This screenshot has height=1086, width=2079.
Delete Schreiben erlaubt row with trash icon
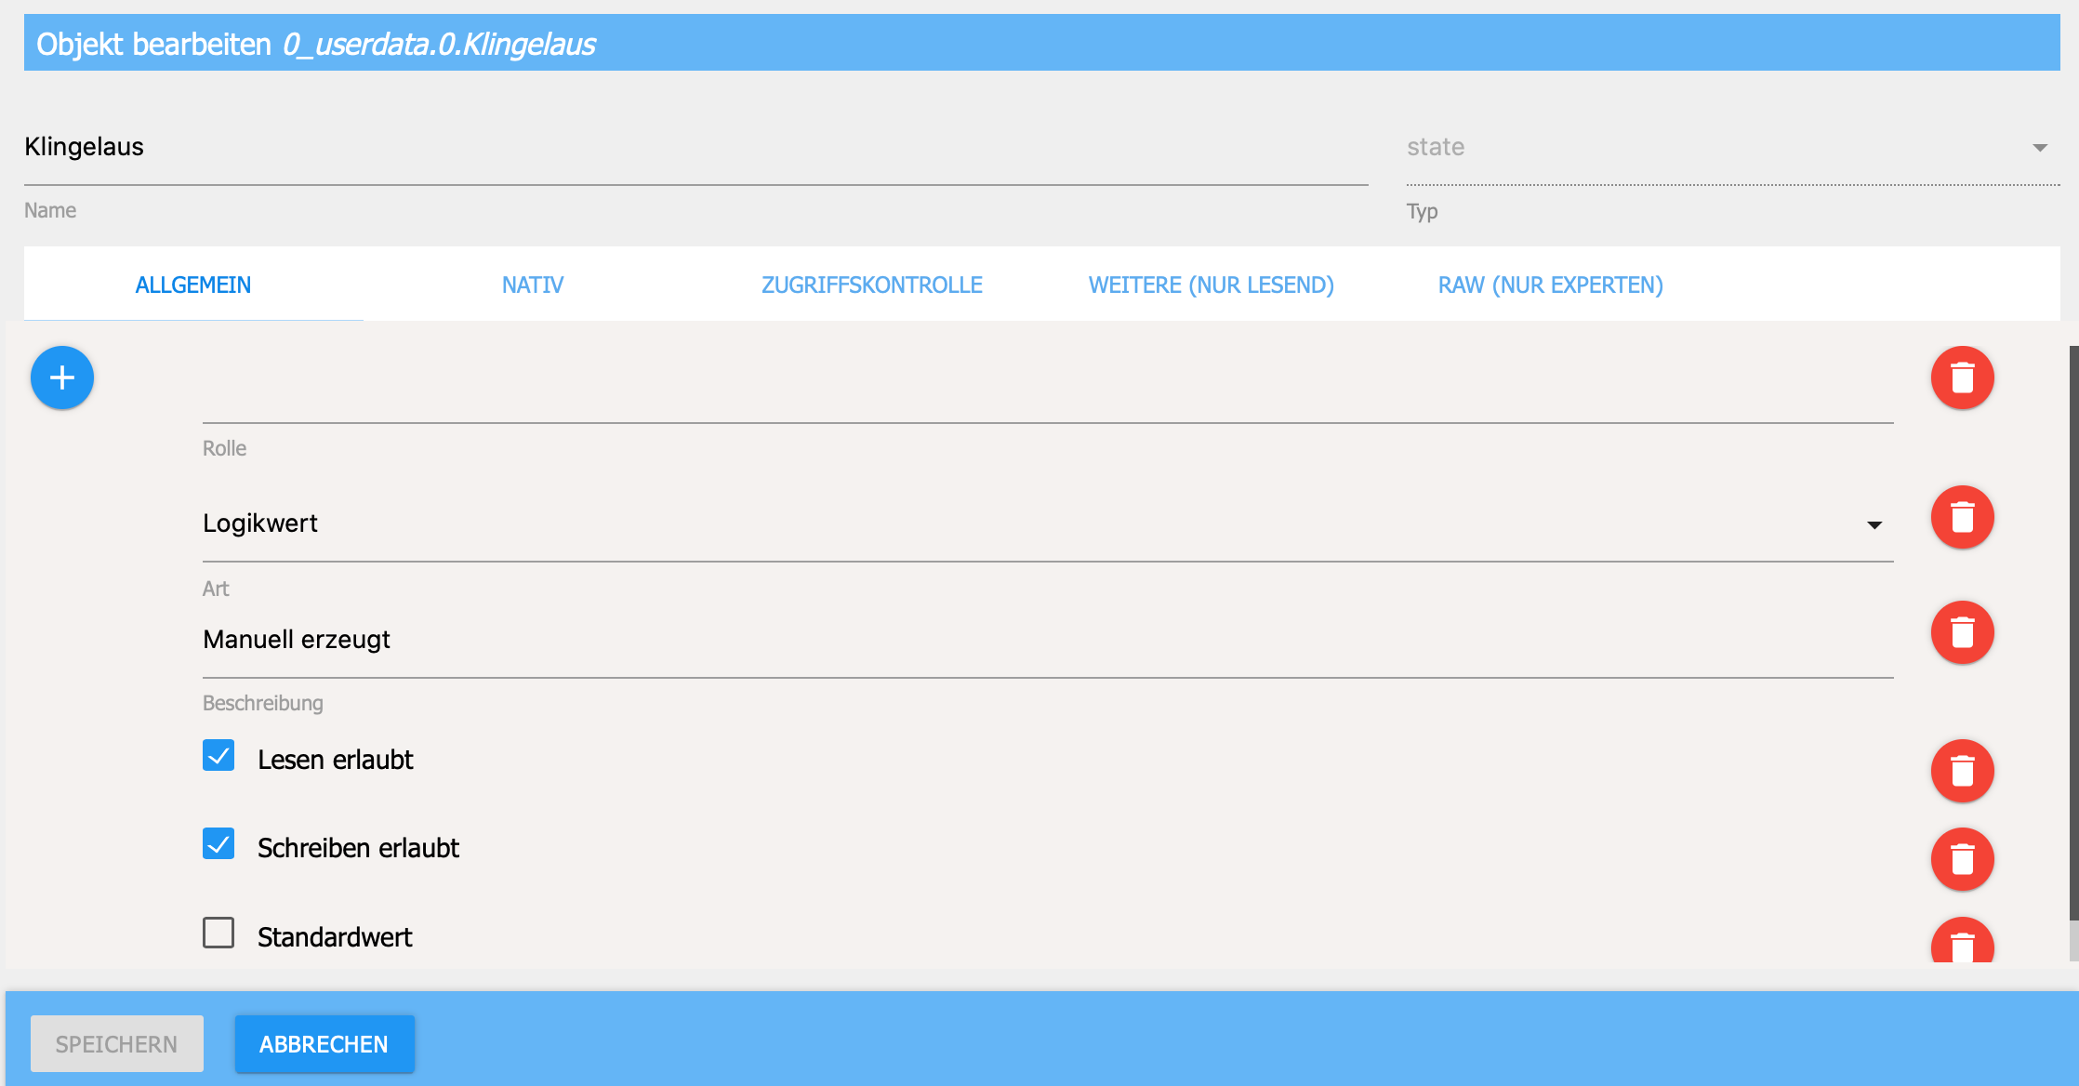1962,859
